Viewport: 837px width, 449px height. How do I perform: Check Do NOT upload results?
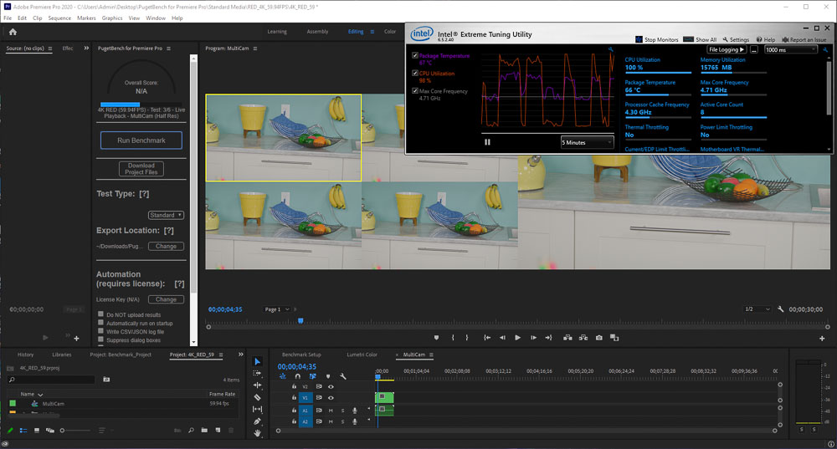(100, 314)
